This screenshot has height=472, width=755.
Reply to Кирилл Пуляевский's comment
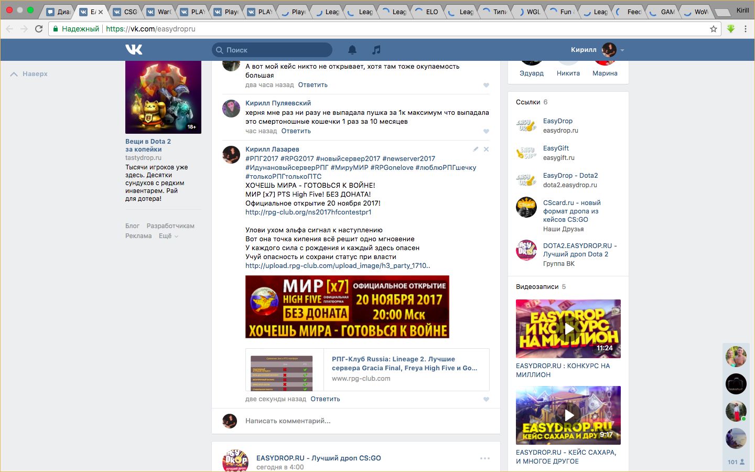(296, 131)
